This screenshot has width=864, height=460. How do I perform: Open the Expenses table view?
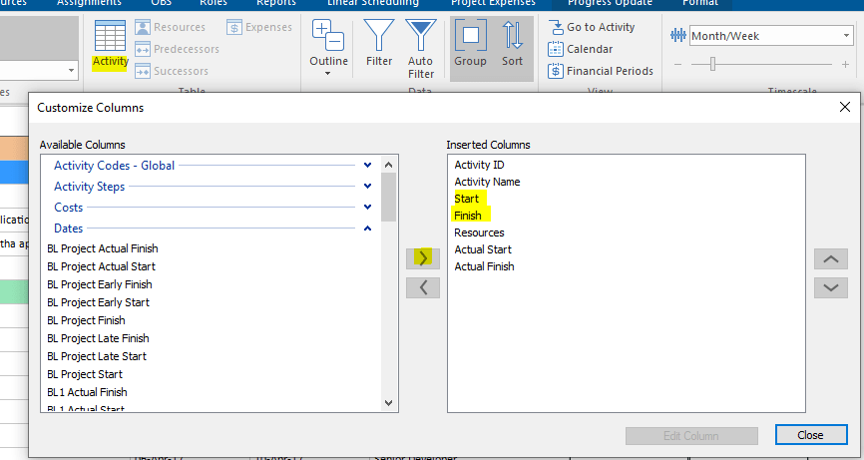point(259,27)
